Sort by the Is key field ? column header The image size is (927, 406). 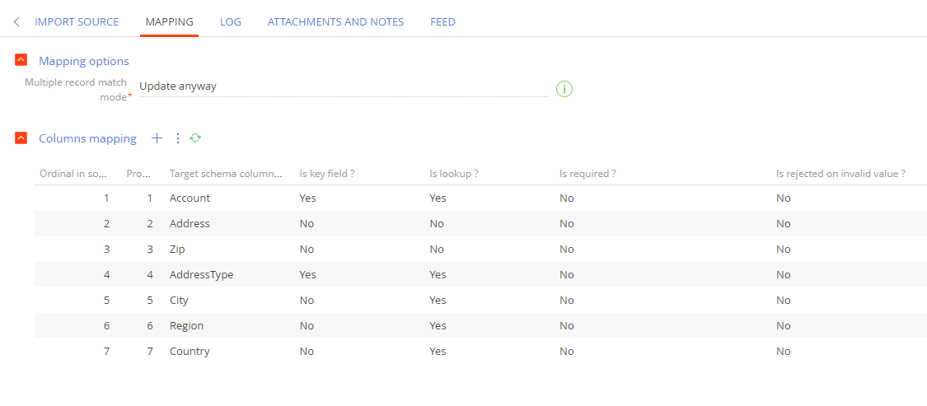click(327, 174)
